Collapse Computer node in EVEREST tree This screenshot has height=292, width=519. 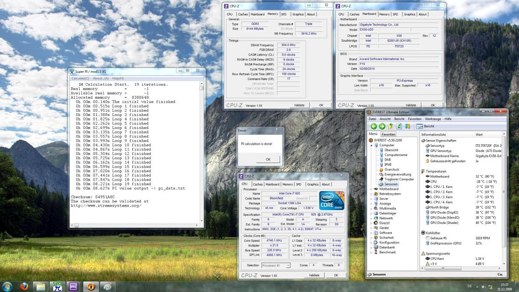point(371,145)
